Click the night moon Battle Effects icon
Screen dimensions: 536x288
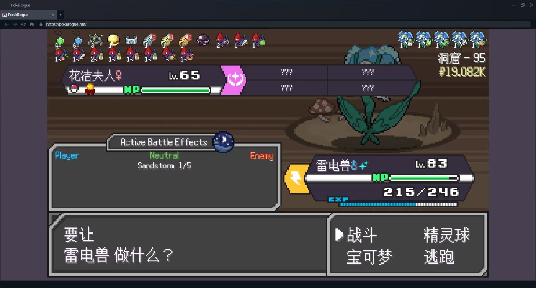[223, 142]
